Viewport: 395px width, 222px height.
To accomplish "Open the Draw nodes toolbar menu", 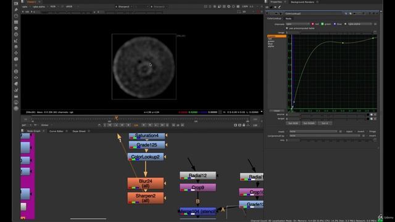I will (16, 10).
